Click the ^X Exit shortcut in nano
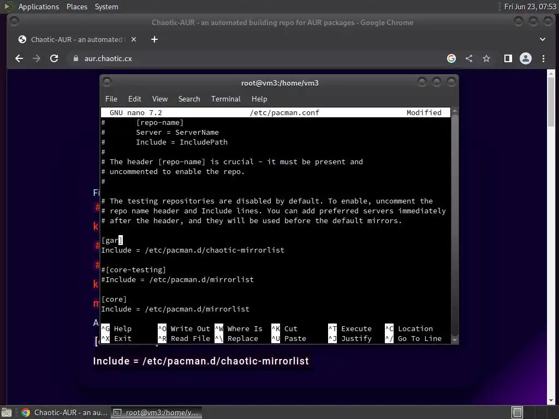The width and height of the screenshot is (559, 419). pyautogui.click(x=116, y=338)
